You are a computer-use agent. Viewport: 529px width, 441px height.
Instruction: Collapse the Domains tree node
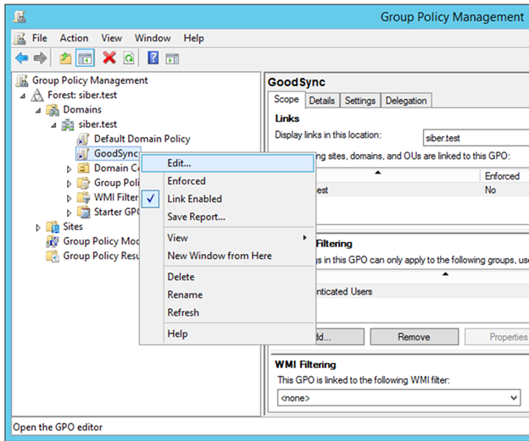[38, 111]
